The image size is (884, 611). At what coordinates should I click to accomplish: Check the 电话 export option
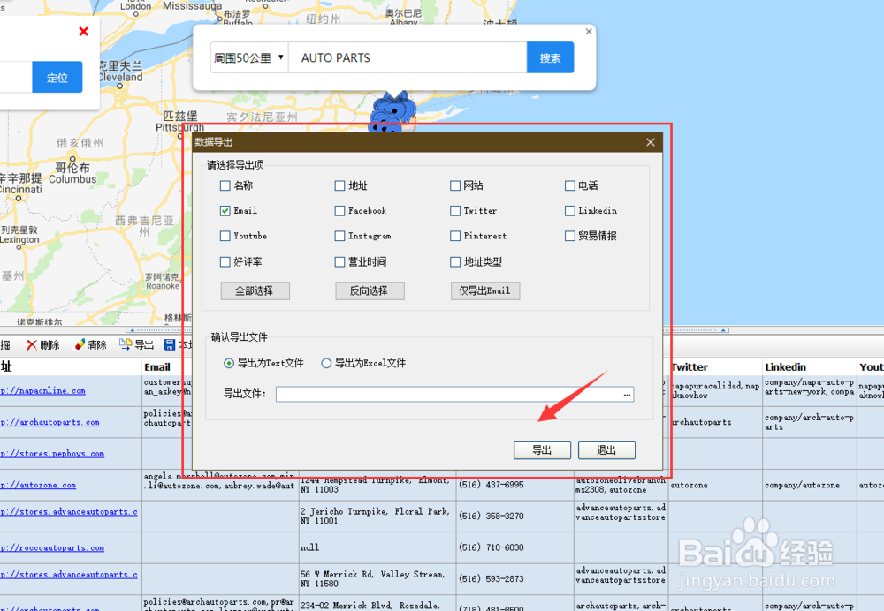(x=570, y=185)
